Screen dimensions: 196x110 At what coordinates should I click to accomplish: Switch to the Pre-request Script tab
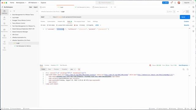tap(80, 21)
